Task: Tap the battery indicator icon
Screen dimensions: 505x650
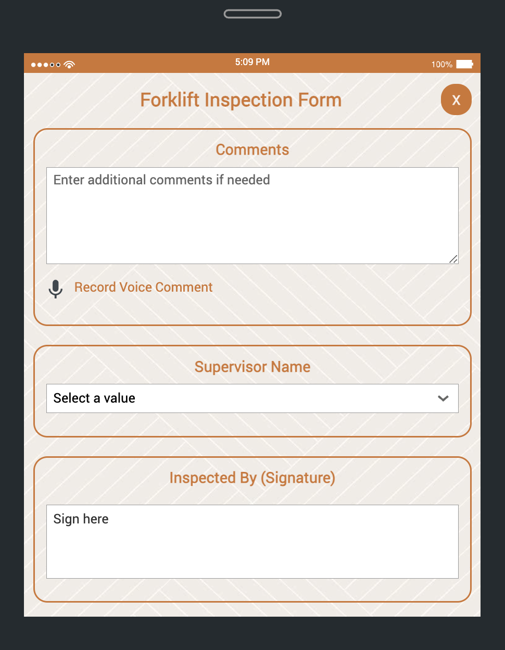Action: pyautogui.click(x=464, y=64)
